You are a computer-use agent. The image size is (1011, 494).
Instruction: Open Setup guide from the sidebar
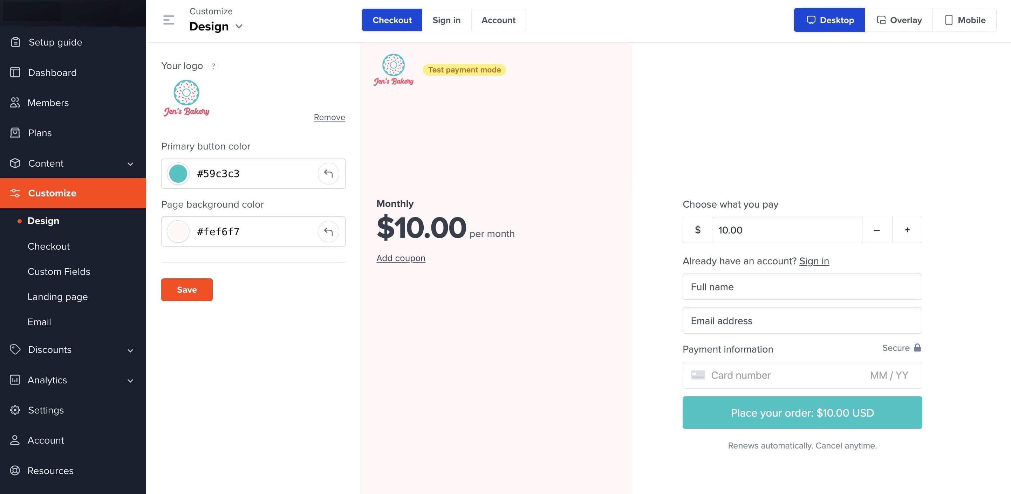click(55, 42)
